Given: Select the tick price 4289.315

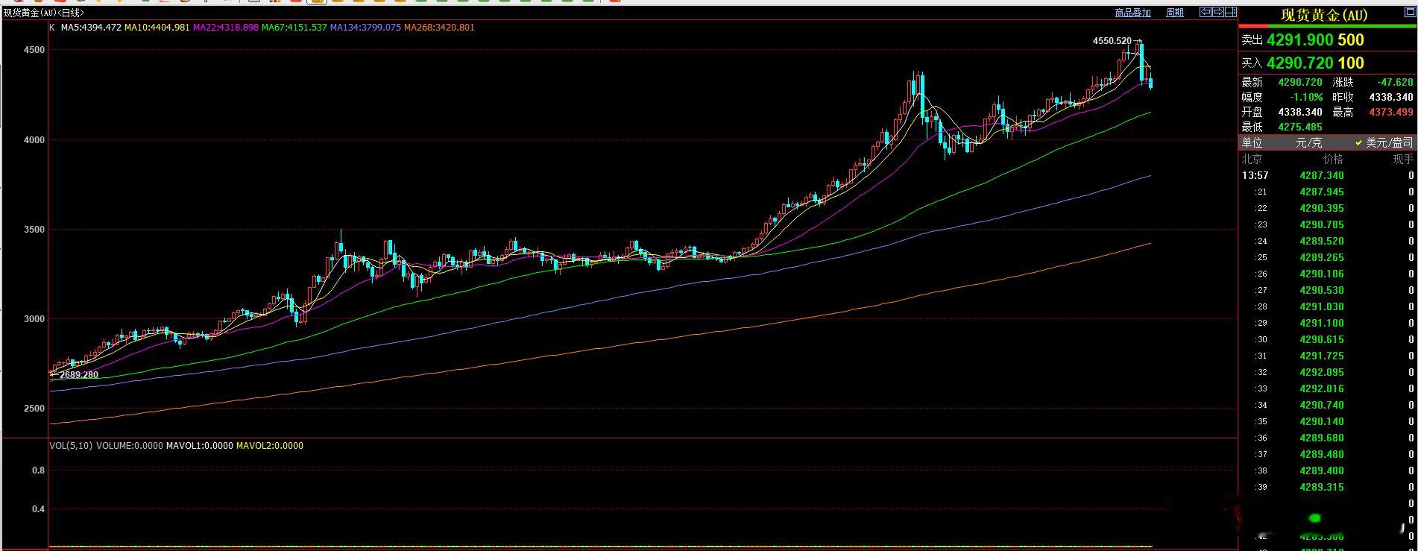Looking at the screenshot, I should tap(1322, 488).
